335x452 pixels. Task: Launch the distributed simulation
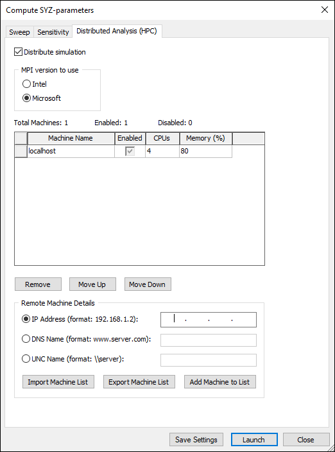(254, 439)
